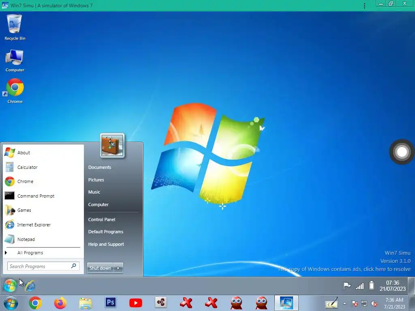The height and width of the screenshot is (311, 415).
Task: Launch Calculator from the Start menu
Action: (42, 167)
